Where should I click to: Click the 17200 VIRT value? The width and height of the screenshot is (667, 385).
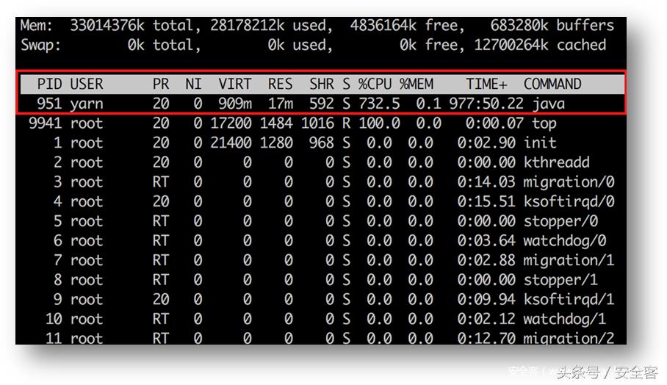click(231, 123)
